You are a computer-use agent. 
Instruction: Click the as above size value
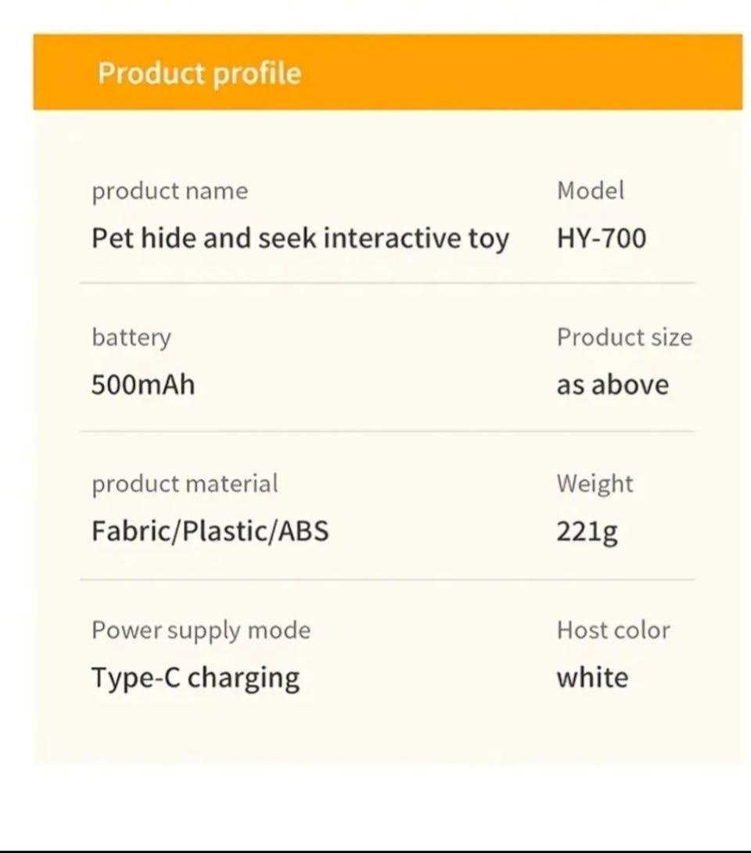[613, 385]
